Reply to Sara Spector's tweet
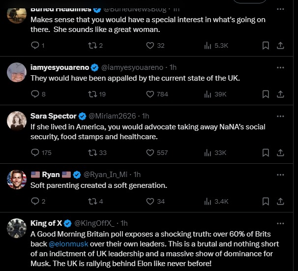Image resolution: width=298 pixels, height=271 pixels. 35,152
